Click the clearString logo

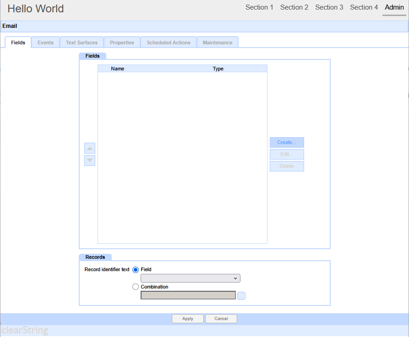pos(25,330)
